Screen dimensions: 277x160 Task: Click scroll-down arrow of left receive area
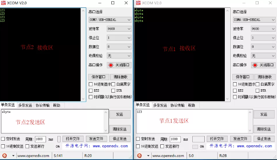coord(83,99)
